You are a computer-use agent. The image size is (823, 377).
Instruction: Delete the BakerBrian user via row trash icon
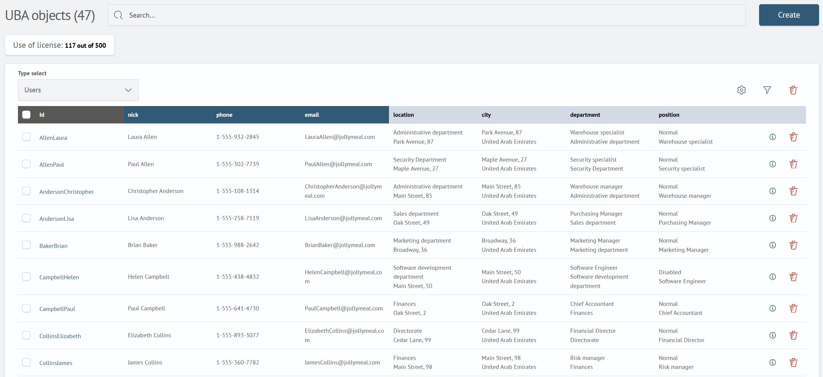[x=794, y=245]
